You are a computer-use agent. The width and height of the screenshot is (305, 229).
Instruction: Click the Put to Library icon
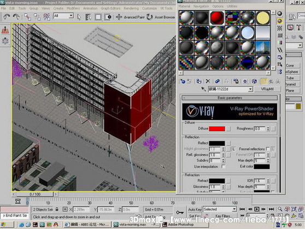236,81
